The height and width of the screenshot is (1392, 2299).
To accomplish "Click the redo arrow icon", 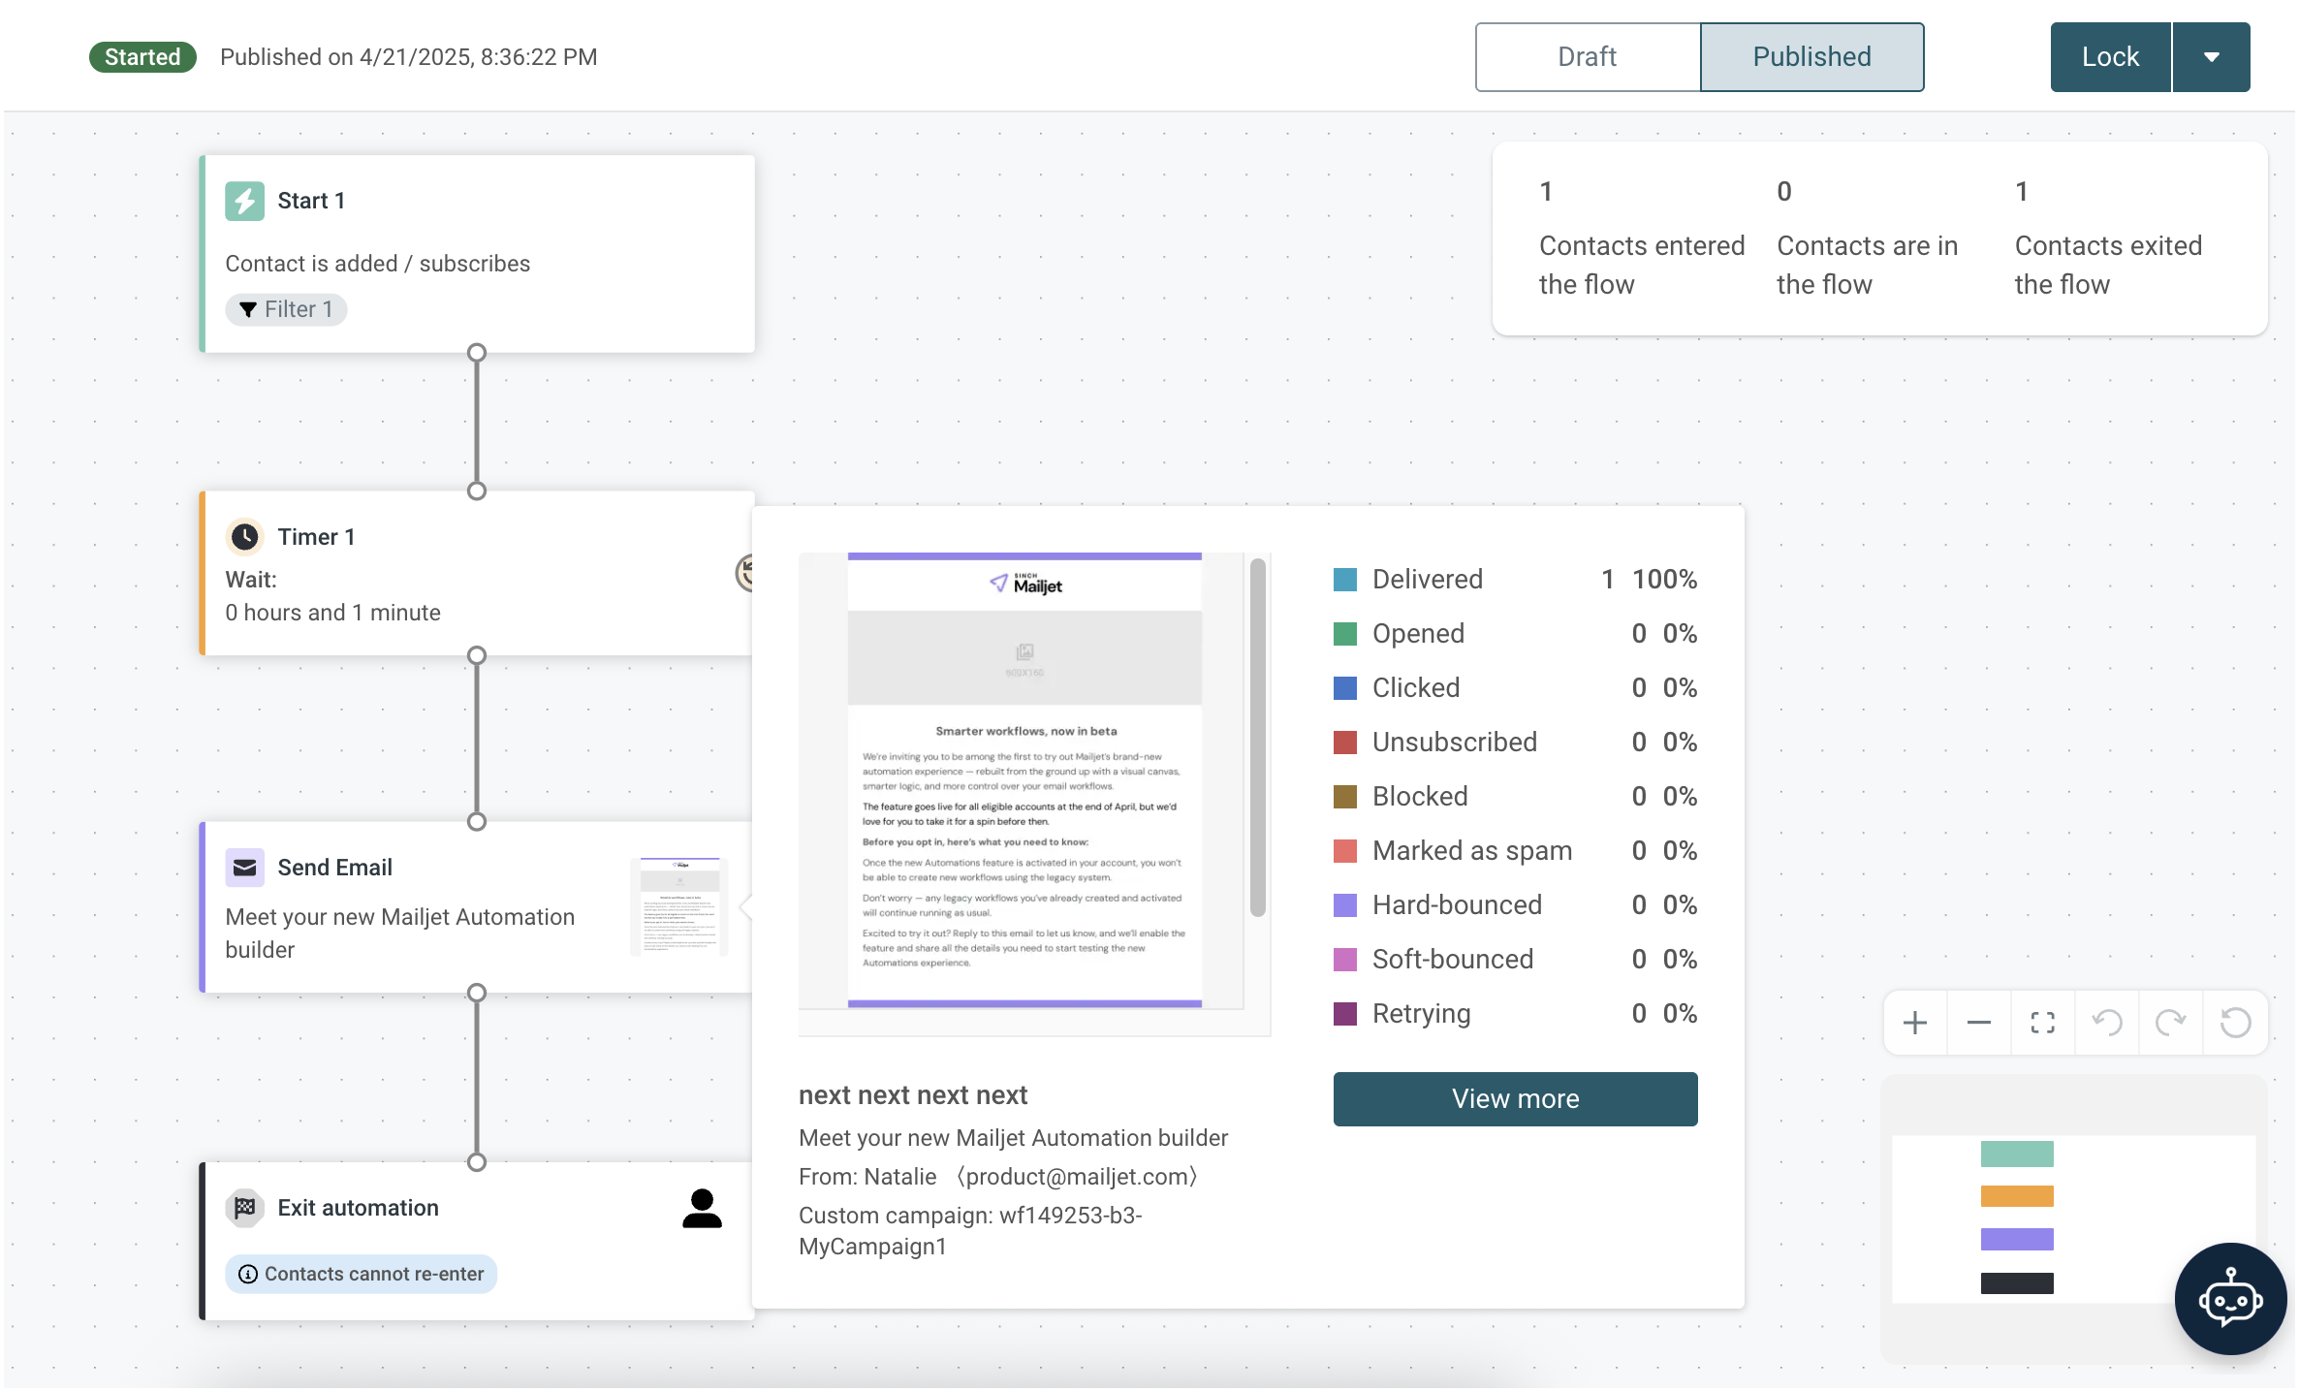I will click(2170, 1023).
